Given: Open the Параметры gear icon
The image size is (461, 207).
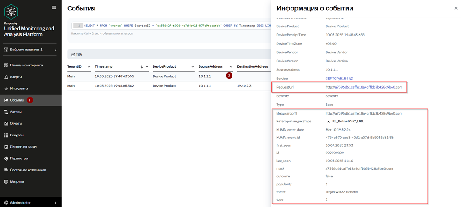Looking at the screenshot, I should [6, 158].
